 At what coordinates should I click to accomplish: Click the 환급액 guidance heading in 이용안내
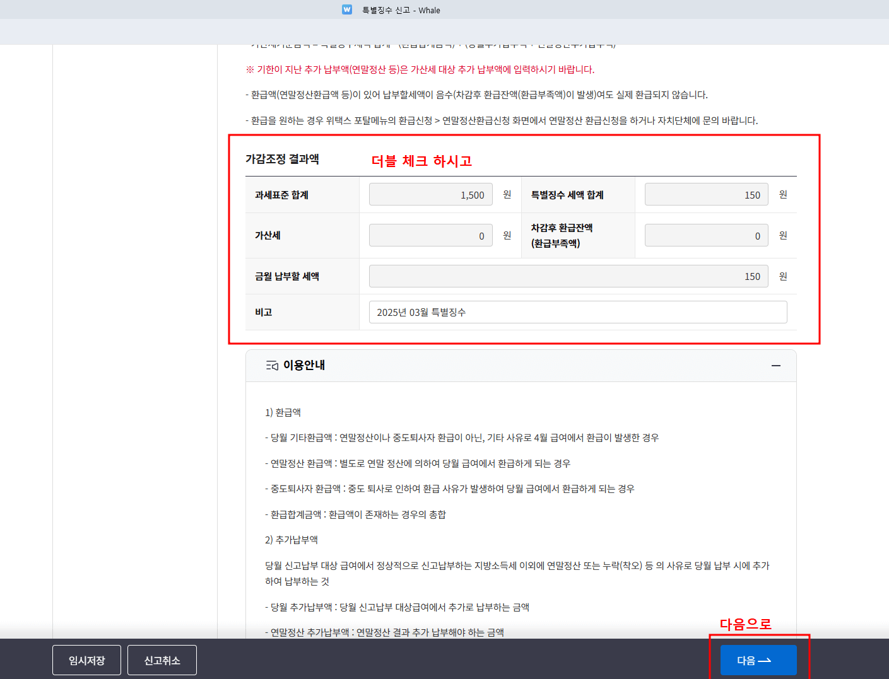pos(283,412)
